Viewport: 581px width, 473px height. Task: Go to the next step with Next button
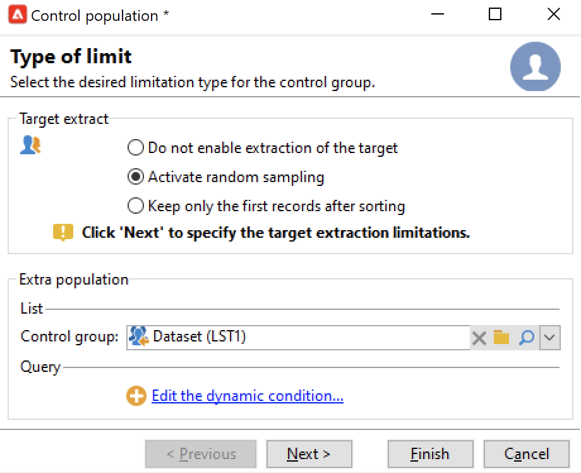click(x=309, y=454)
